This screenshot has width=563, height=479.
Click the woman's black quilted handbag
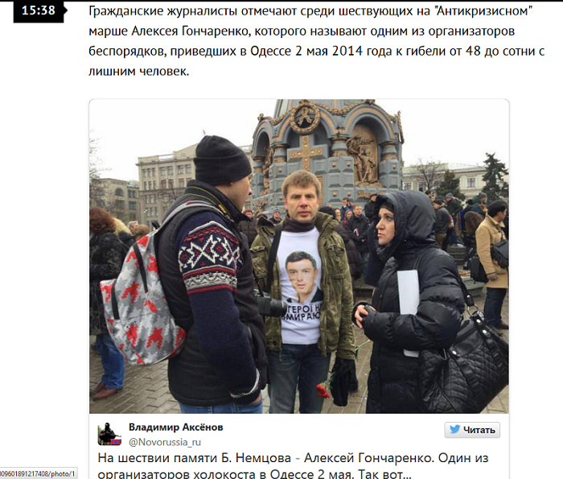[x=464, y=363]
